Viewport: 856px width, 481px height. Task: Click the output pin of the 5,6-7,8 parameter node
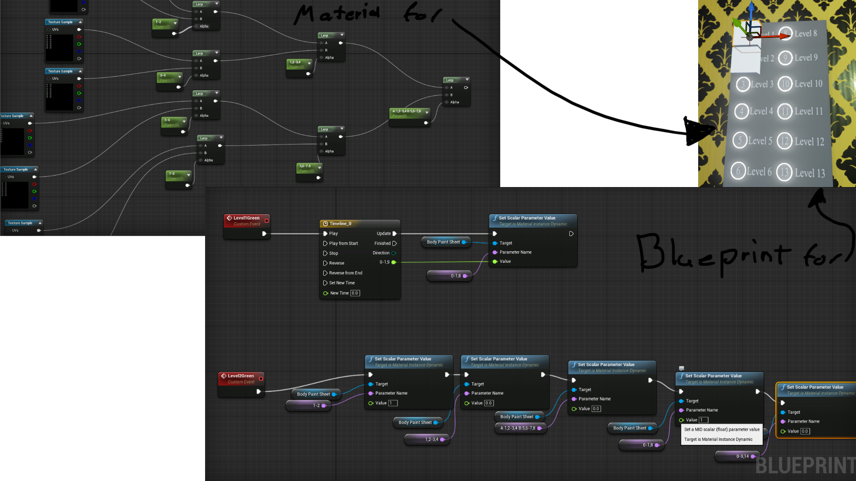click(318, 178)
